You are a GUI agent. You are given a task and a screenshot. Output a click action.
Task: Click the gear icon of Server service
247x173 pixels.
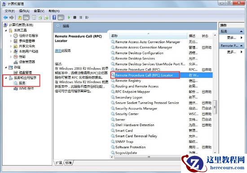[x=113, y=119]
